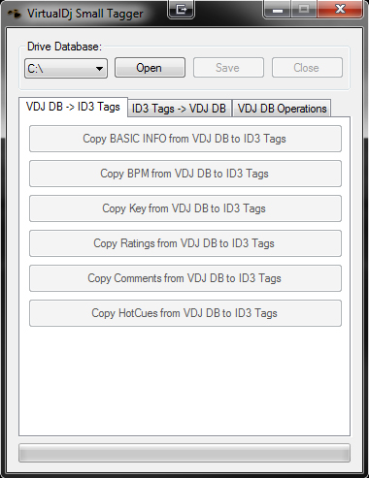Minimize the VirtualDj Small Tagger window

point(278,9)
